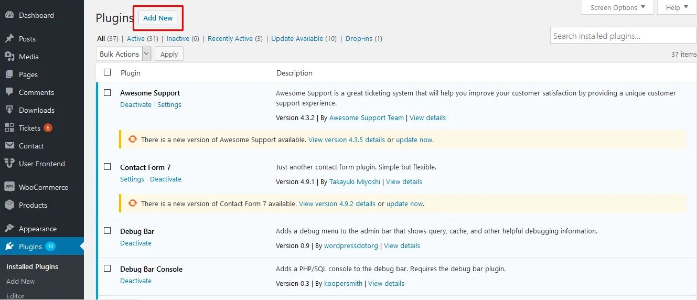Filter plugins by Inactive
The image size is (697, 300).
click(178, 39)
